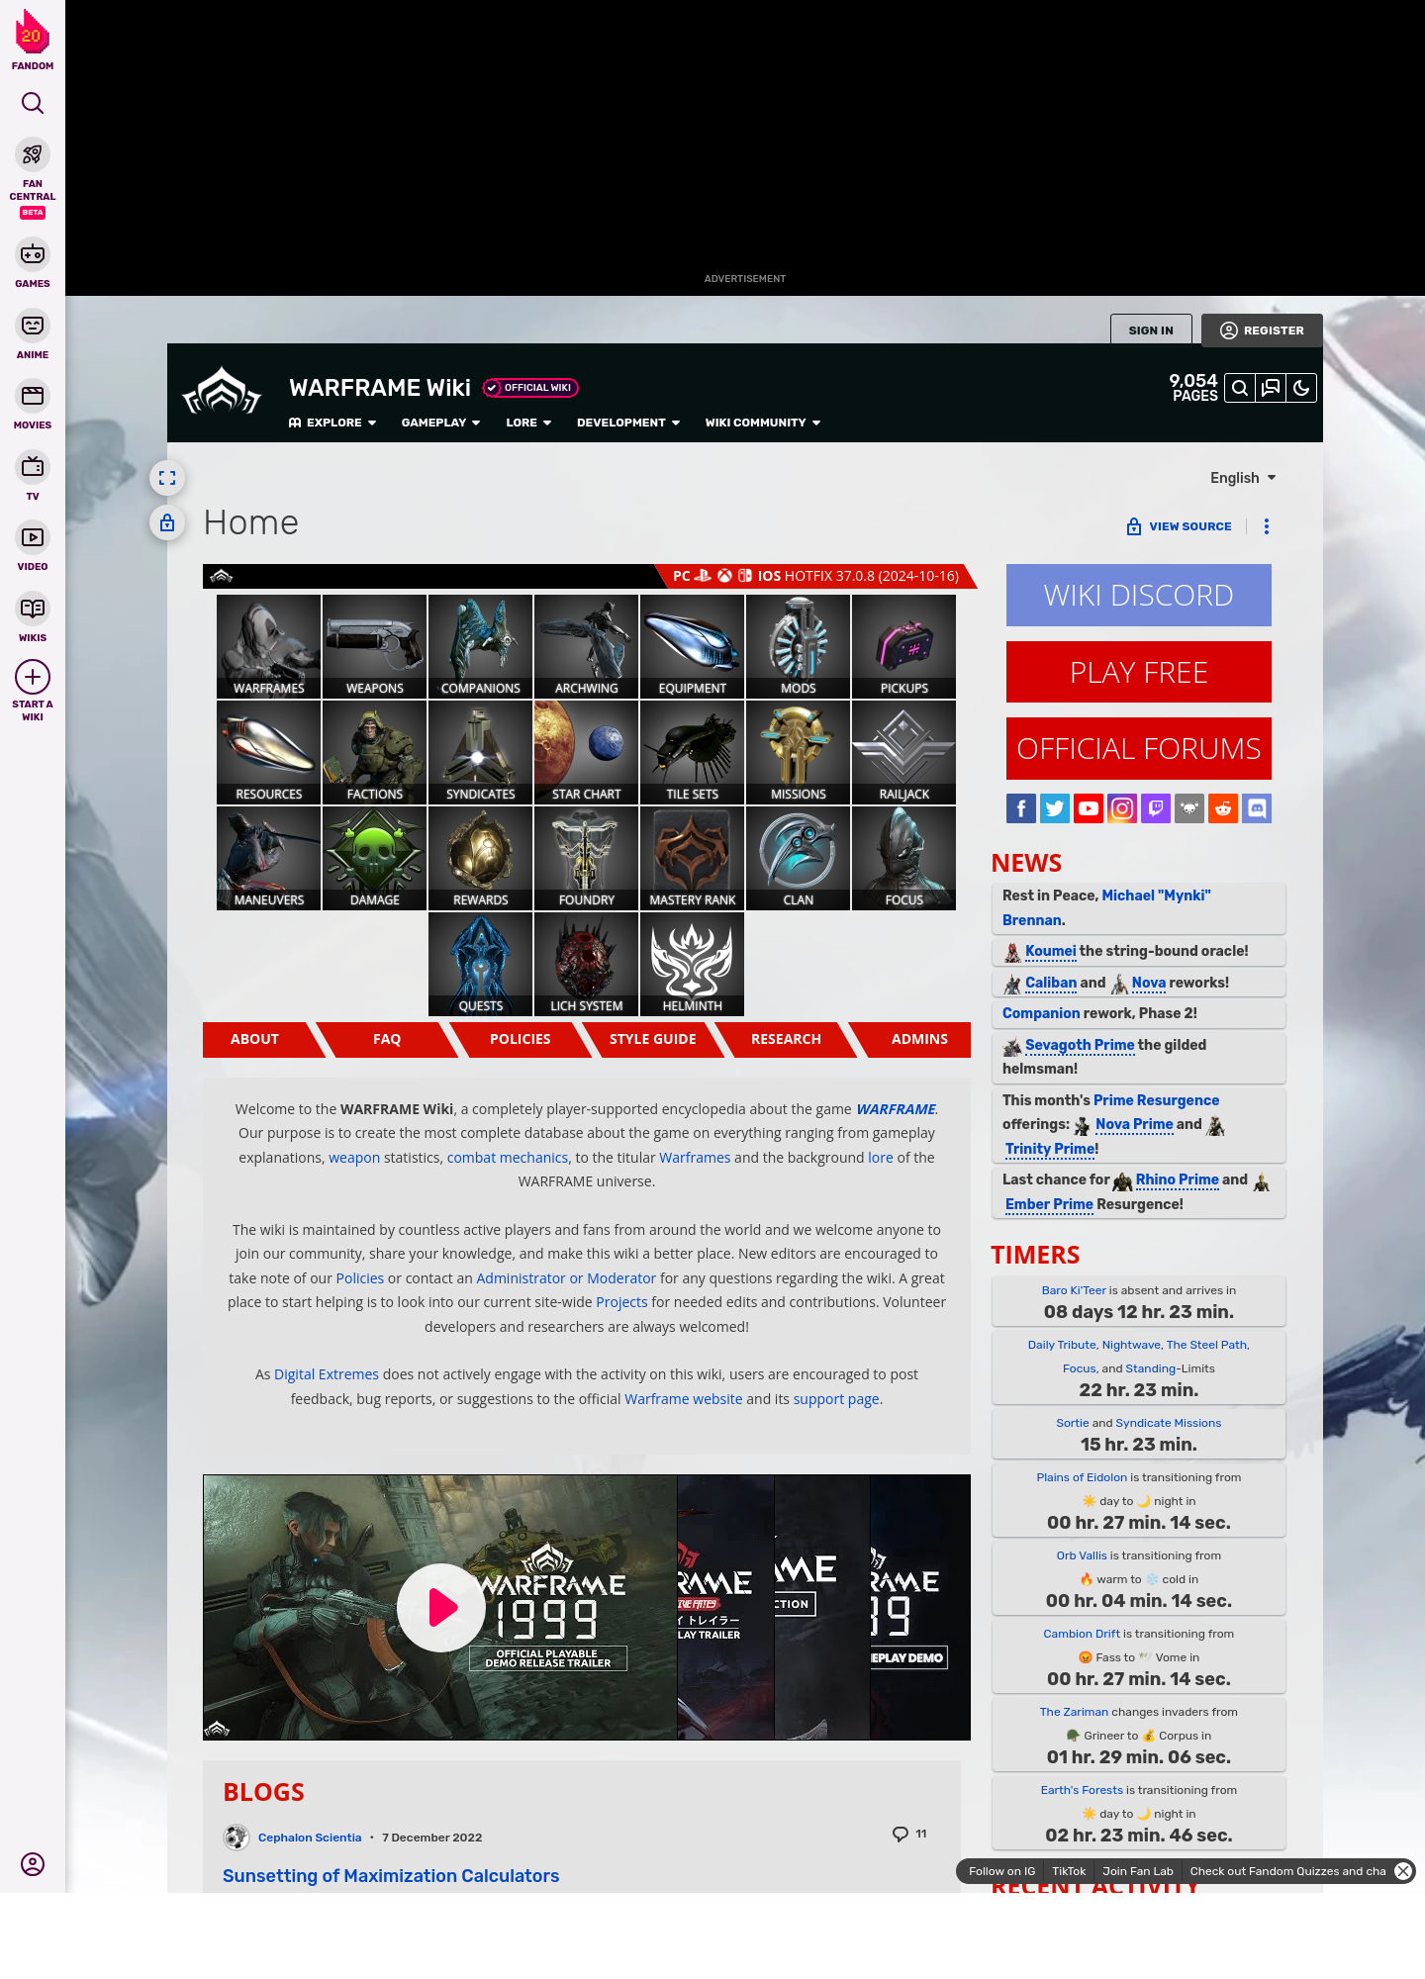Click the Warframe lotus wiki logo
This screenshot has height=1979, width=1425.
pyautogui.click(x=222, y=391)
